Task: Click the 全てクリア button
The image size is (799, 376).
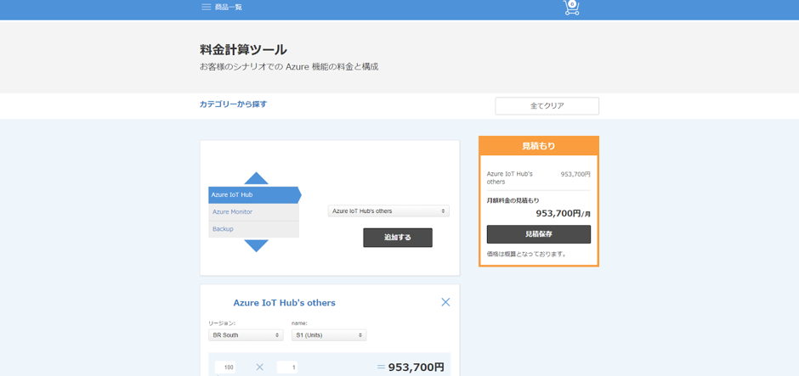Action: coord(547,106)
